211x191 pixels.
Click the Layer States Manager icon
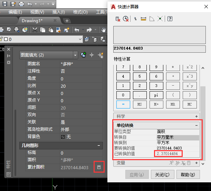coord(103,39)
